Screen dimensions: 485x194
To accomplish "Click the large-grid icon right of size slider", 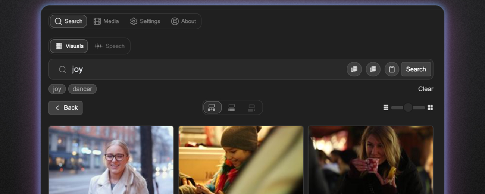I will tap(430, 108).
